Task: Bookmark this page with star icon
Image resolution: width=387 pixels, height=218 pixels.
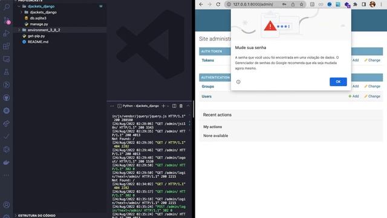Action: click(301, 4)
